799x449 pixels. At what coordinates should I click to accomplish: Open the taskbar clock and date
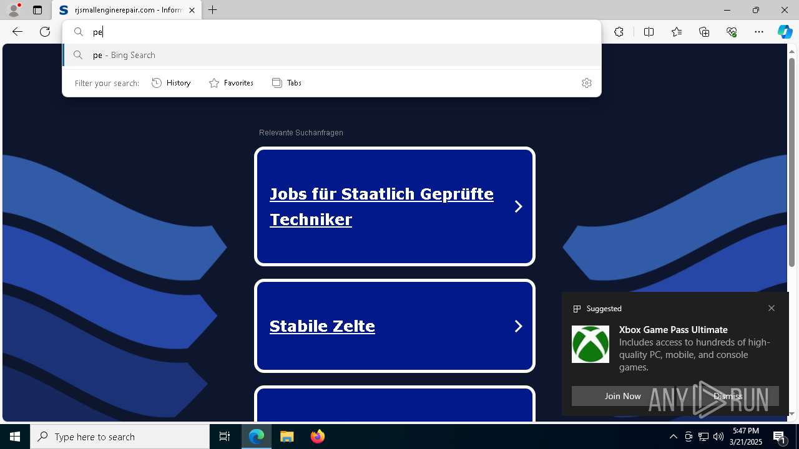(x=747, y=437)
